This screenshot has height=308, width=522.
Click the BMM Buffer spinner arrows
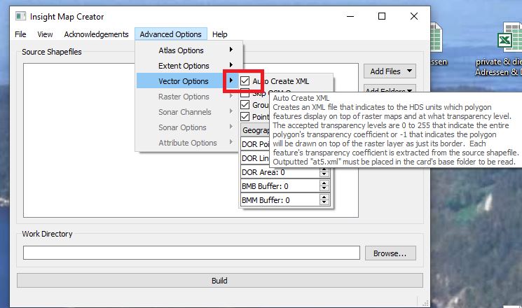click(x=324, y=201)
